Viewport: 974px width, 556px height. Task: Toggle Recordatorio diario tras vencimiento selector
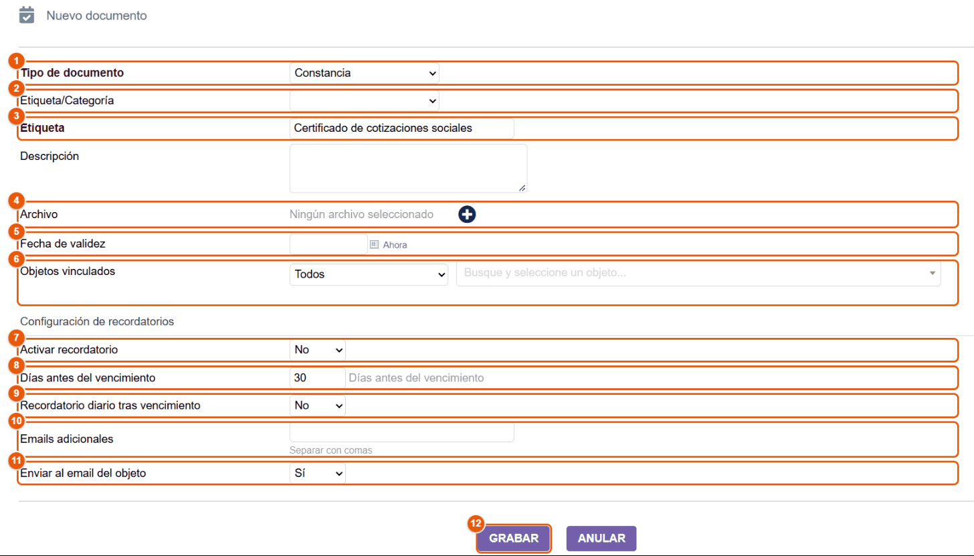318,405
